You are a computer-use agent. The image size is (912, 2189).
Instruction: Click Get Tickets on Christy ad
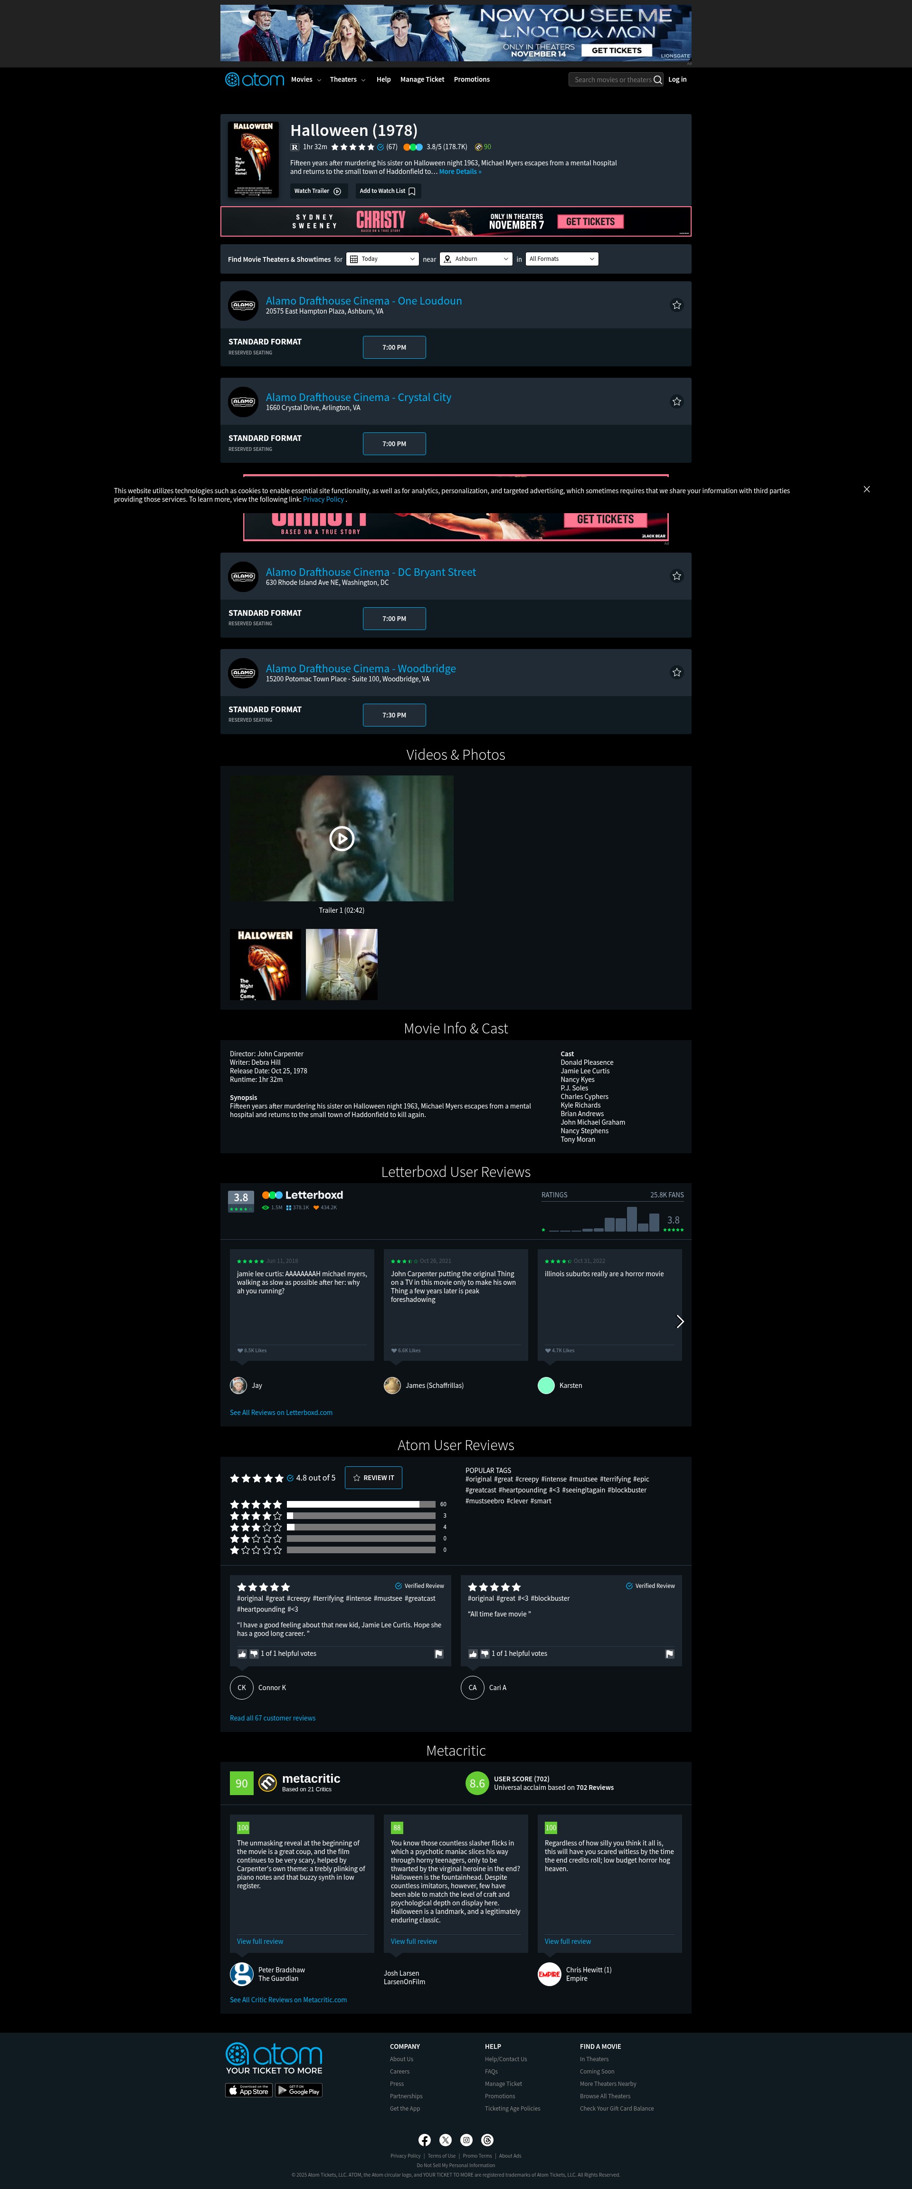coord(590,222)
